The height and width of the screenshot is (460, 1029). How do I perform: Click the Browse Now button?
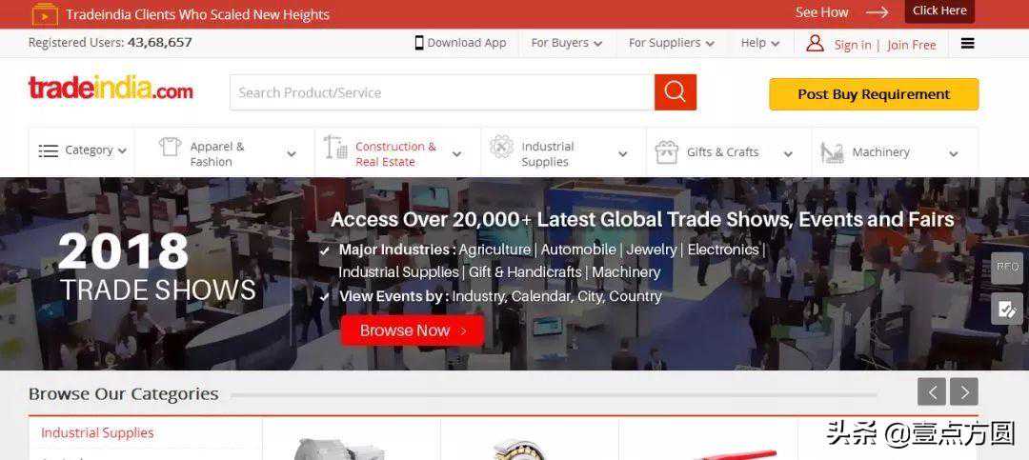pos(413,330)
